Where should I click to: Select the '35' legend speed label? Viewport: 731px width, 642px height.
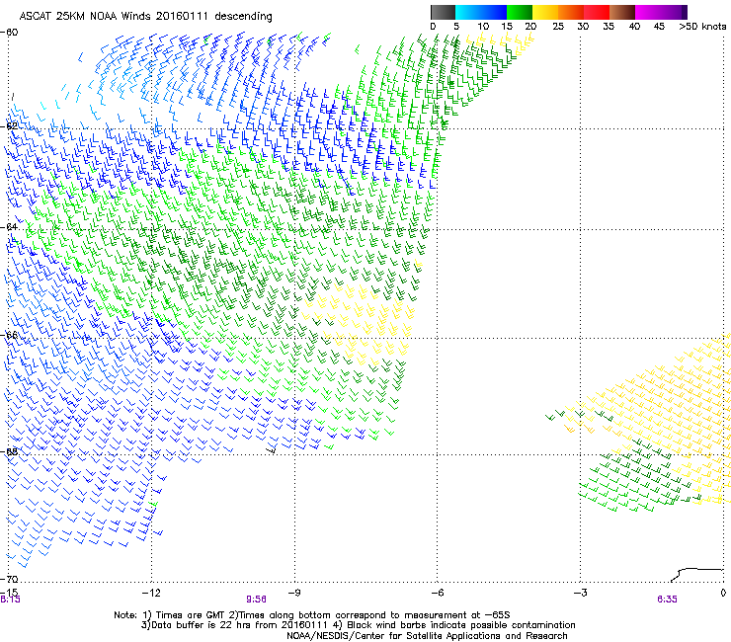click(609, 27)
